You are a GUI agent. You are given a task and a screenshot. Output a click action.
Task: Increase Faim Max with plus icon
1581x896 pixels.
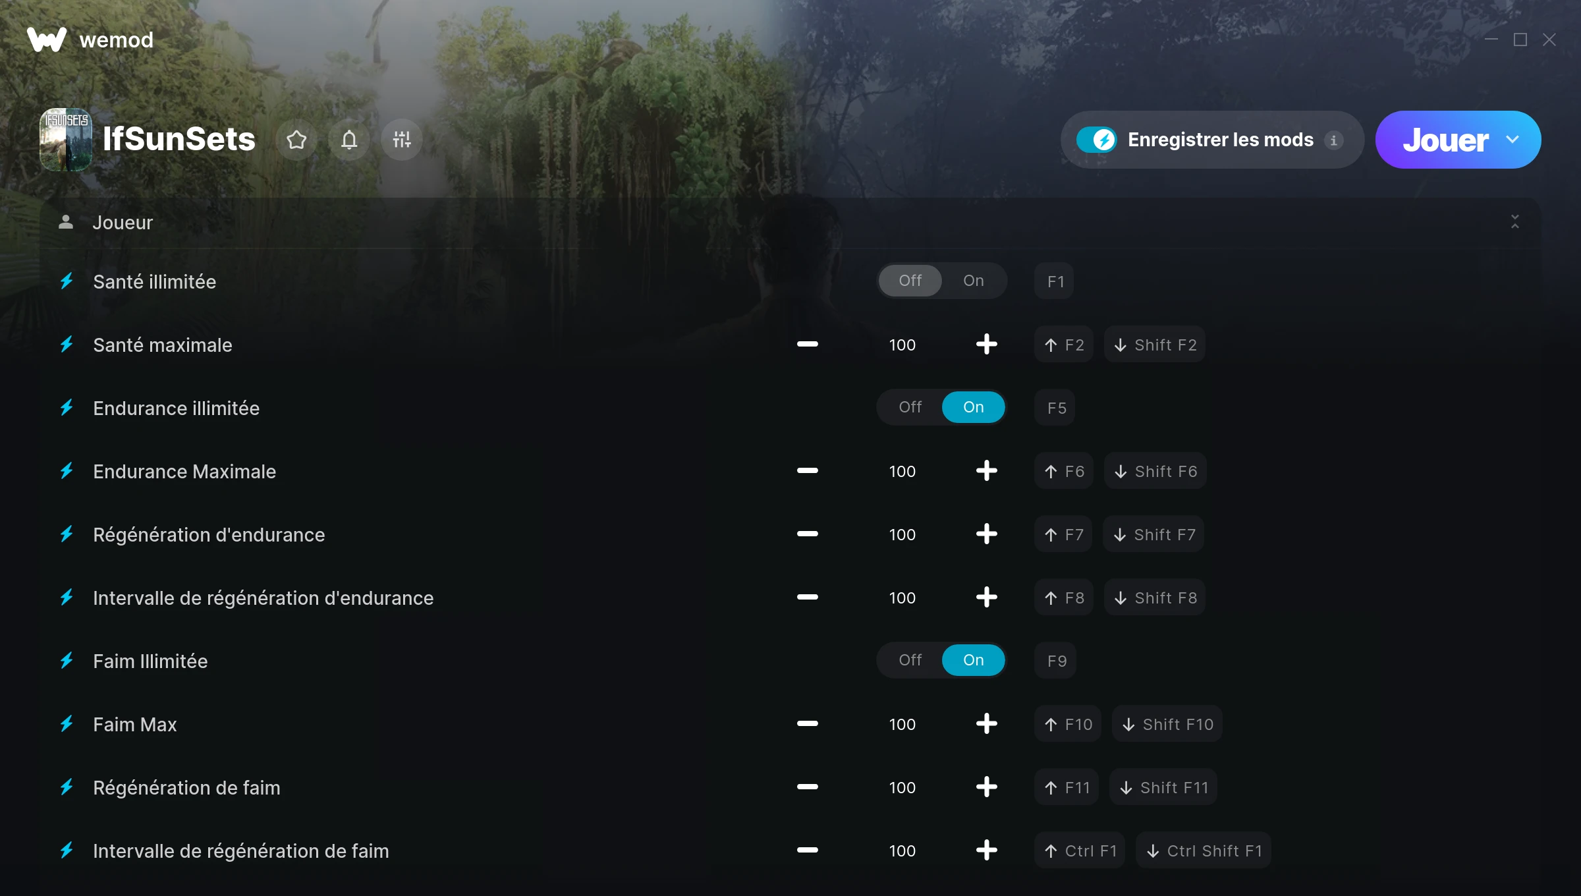pyautogui.click(x=986, y=723)
